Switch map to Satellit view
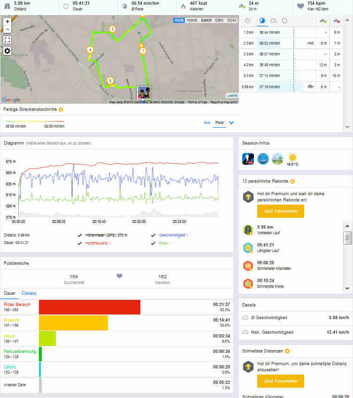353x398 pixels. click(x=206, y=21)
